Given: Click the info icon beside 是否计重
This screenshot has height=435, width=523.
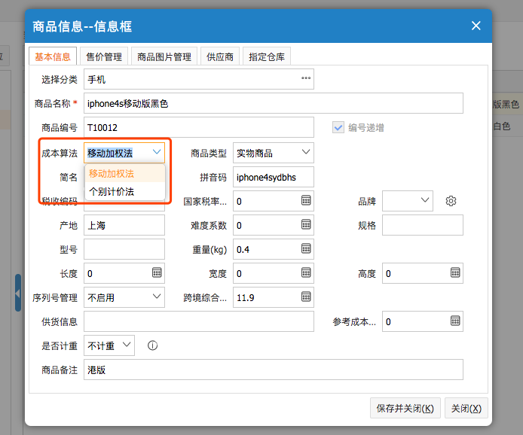Looking at the screenshot, I should pyautogui.click(x=152, y=345).
